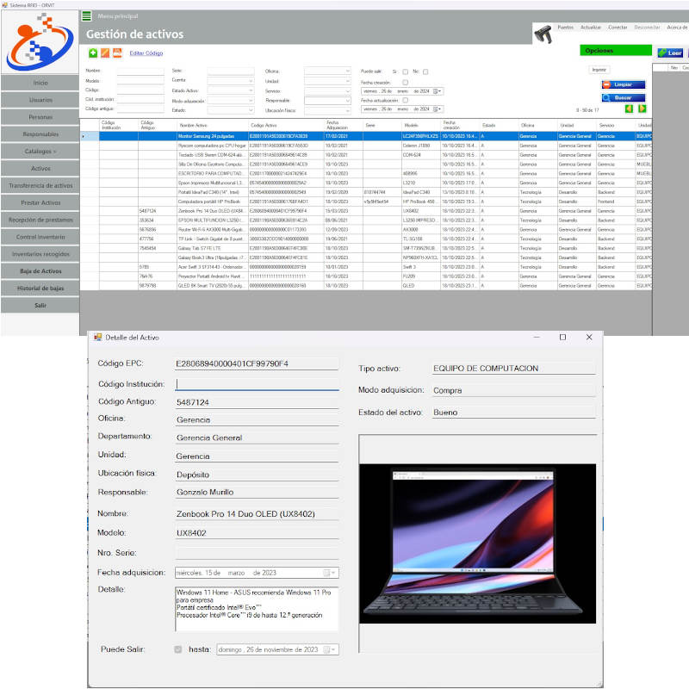
Task: Click the Imprimir button
Action: click(599, 70)
